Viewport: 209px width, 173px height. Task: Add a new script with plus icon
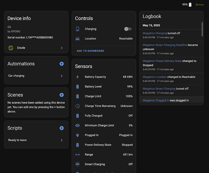click(x=61, y=128)
